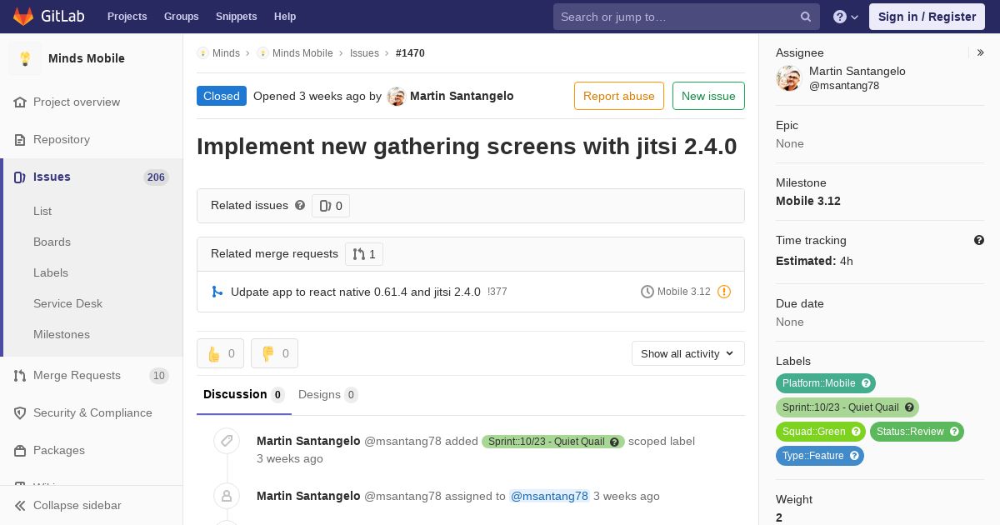Collapse the right issue sidebar

(x=981, y=52)
